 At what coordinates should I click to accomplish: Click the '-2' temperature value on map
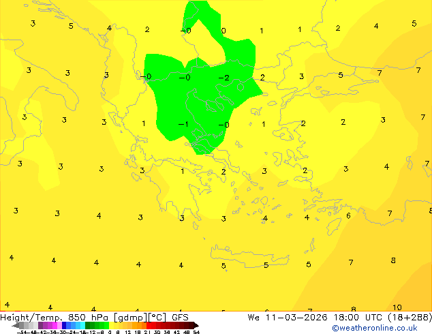click(x=223, y=78)
